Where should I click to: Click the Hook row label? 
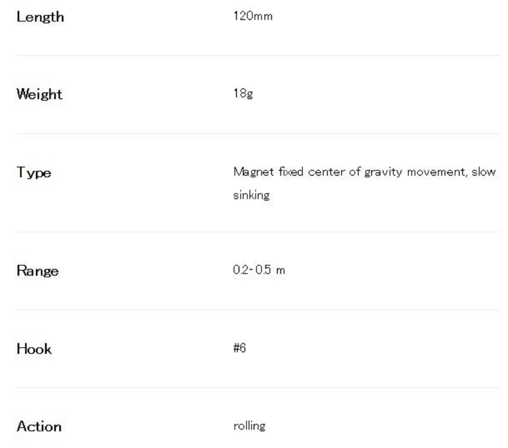click(x=34, y=349)
